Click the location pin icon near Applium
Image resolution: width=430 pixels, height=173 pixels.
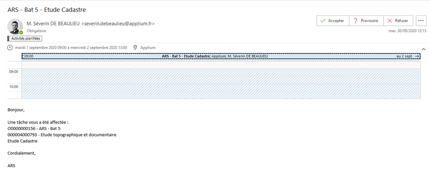(x=136, y=48)
